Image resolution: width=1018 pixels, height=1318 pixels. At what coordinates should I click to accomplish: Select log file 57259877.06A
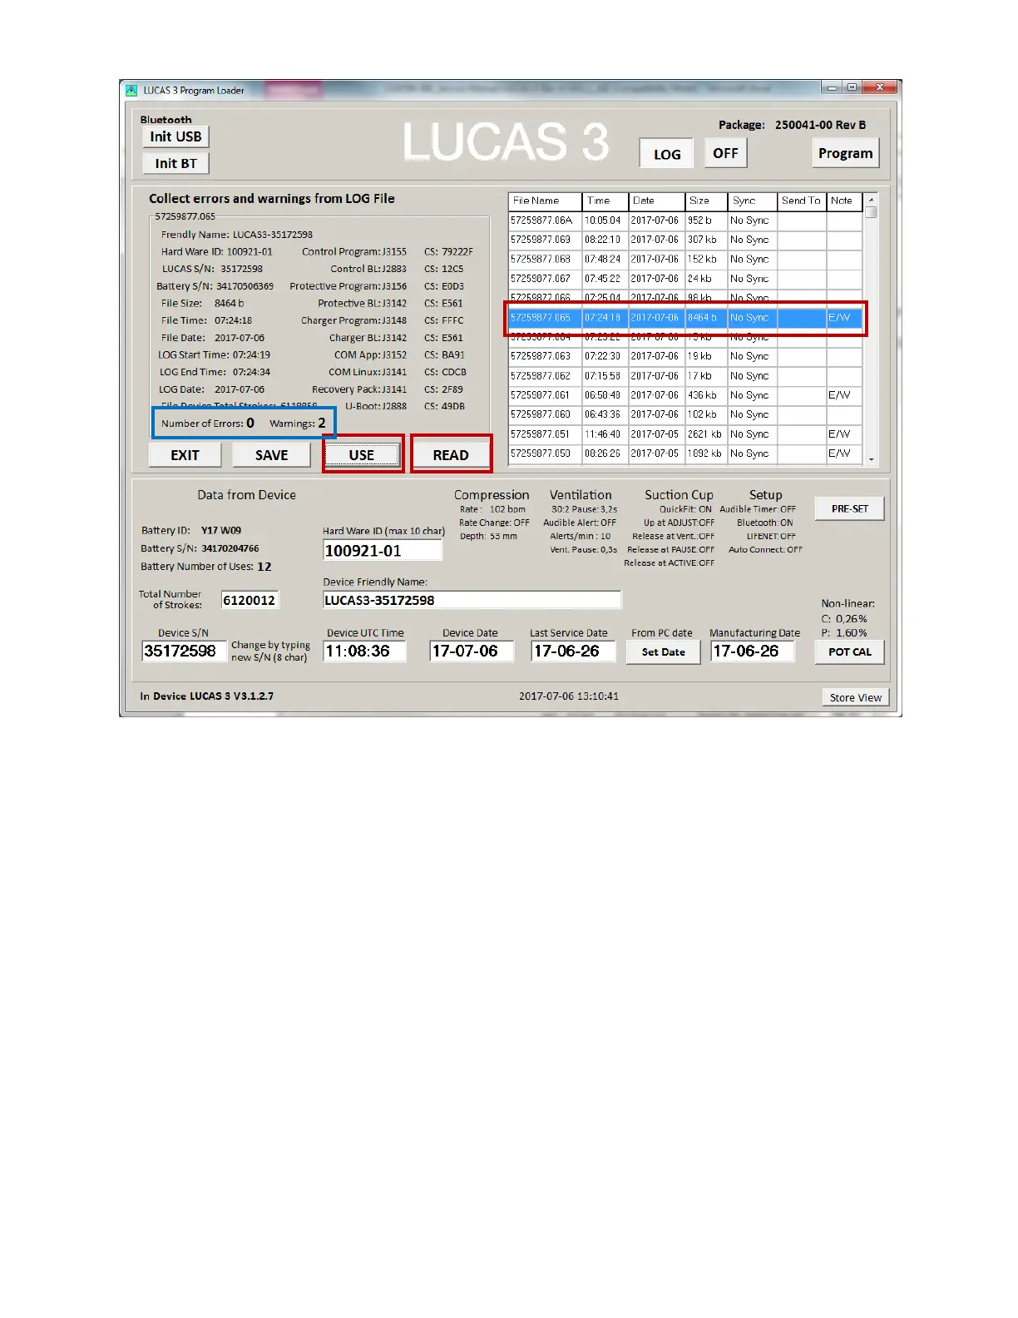686,220
